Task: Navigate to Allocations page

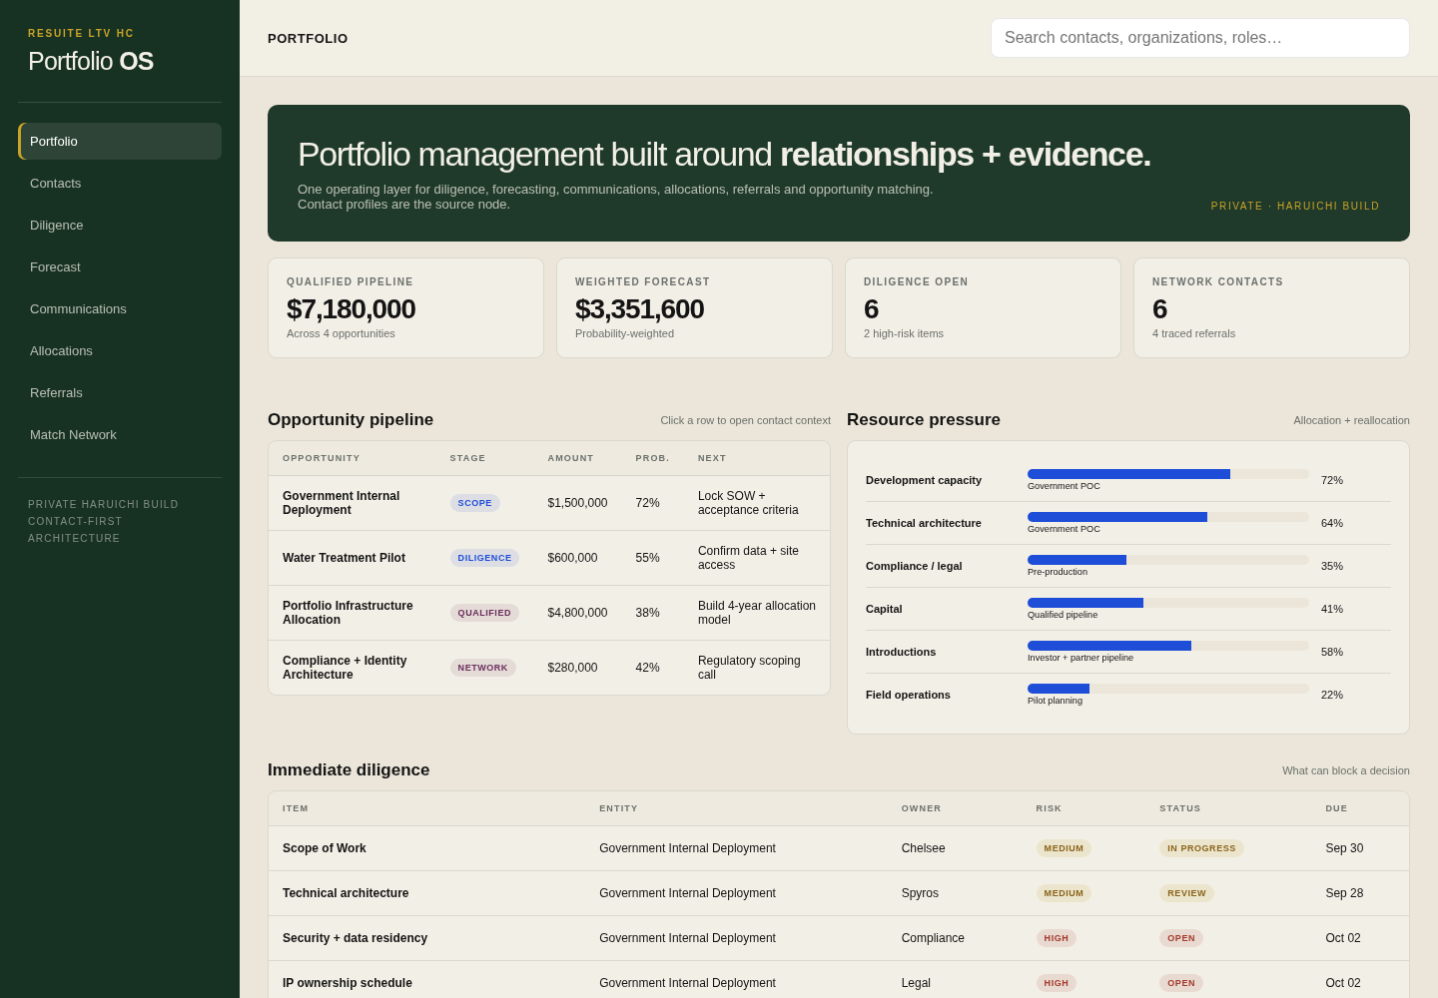Action: [x=120, y=351]
